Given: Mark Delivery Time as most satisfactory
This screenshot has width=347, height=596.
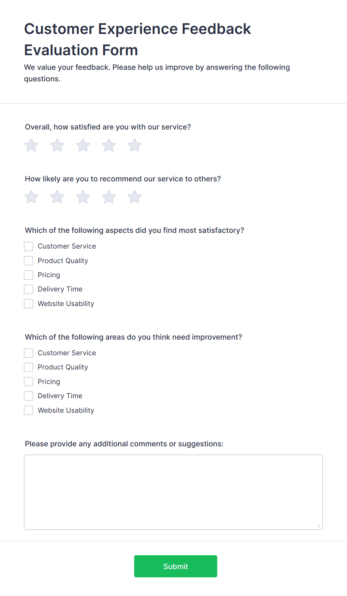Looking at the screenshot, I should click(x=29, y=289).
